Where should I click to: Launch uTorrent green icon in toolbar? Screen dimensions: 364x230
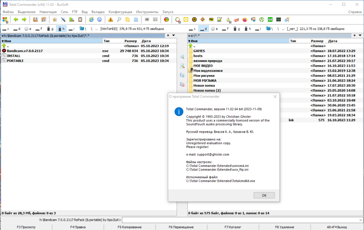(x=262, y=20)
